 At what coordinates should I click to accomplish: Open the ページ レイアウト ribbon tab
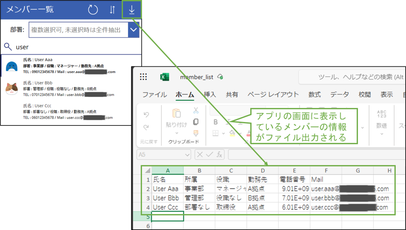pyautogui.click(x=273, y=95)
